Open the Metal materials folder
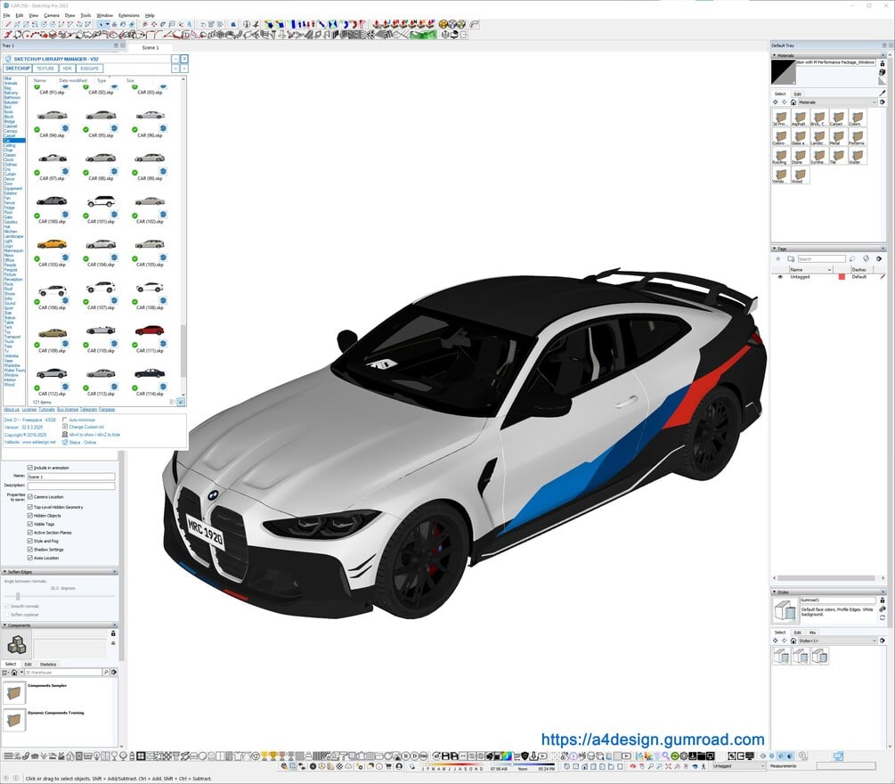Viewport: 895px width, 784px height. (x=837, y=137)
